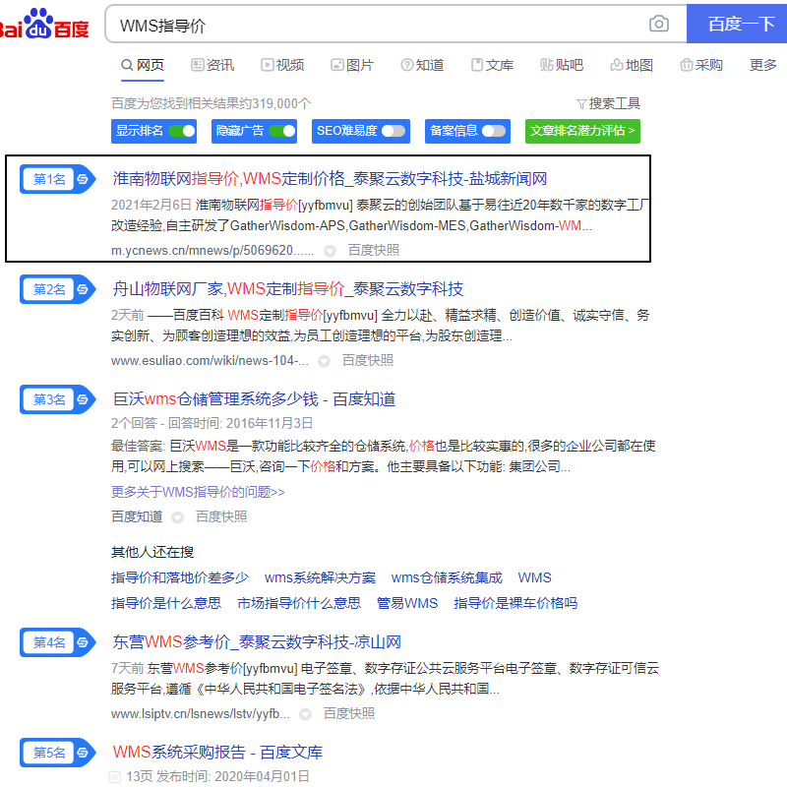787x787 pixels.
Task: Open 百度快照 for www.lsiptv.cn result
Action: (x=349, y=714)
